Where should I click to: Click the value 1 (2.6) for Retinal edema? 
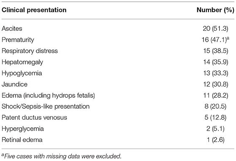(x=215, y=140)
